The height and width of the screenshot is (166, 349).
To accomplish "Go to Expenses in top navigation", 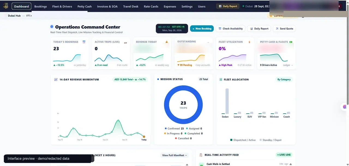I will 170,6.
